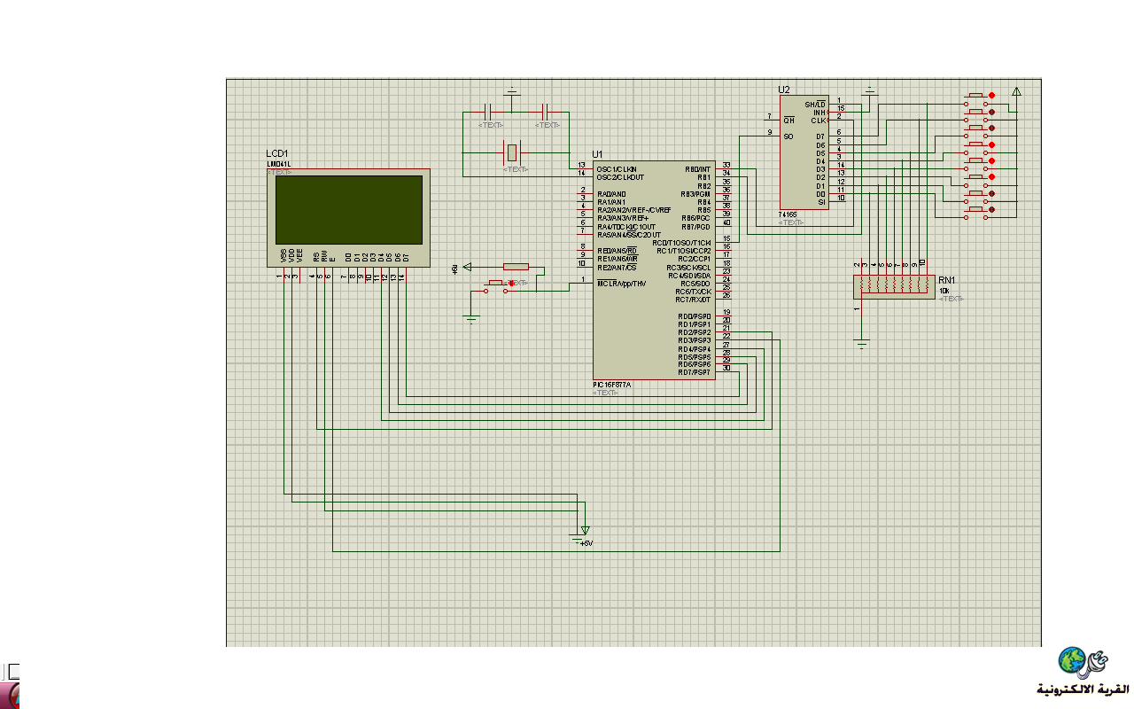Click the sixth push button from the top
This screenshot has height=709, width=1134.
click(977, 179)
